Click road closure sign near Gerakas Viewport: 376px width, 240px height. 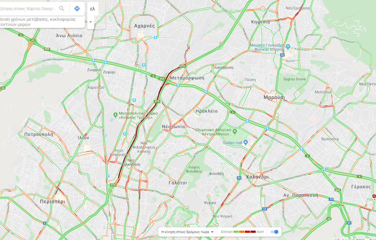pos(374,196)
